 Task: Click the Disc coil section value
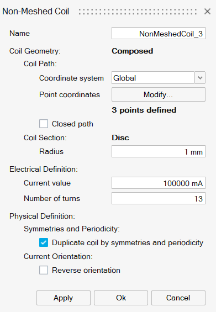point(120,138)
